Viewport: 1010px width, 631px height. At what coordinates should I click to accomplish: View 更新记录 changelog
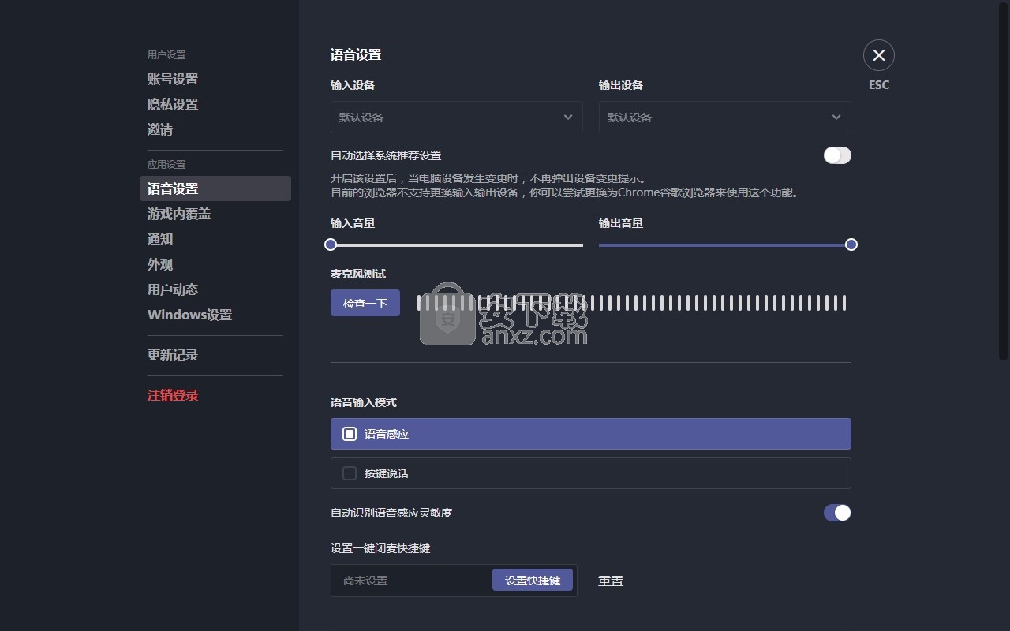click(x=173, y=355)
